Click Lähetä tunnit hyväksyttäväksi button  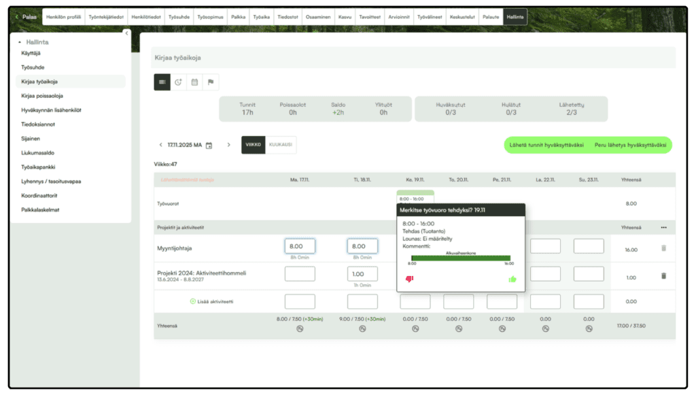click(x=546, y=145)
